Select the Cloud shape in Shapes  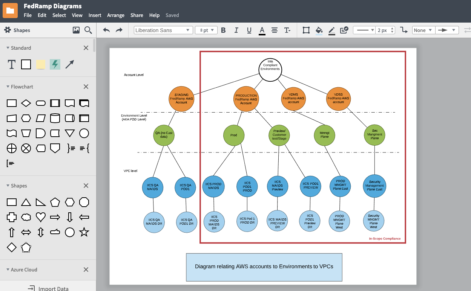coord(26,217)
